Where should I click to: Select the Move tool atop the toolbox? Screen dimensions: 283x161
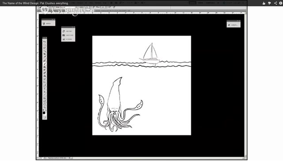(45, 42)
